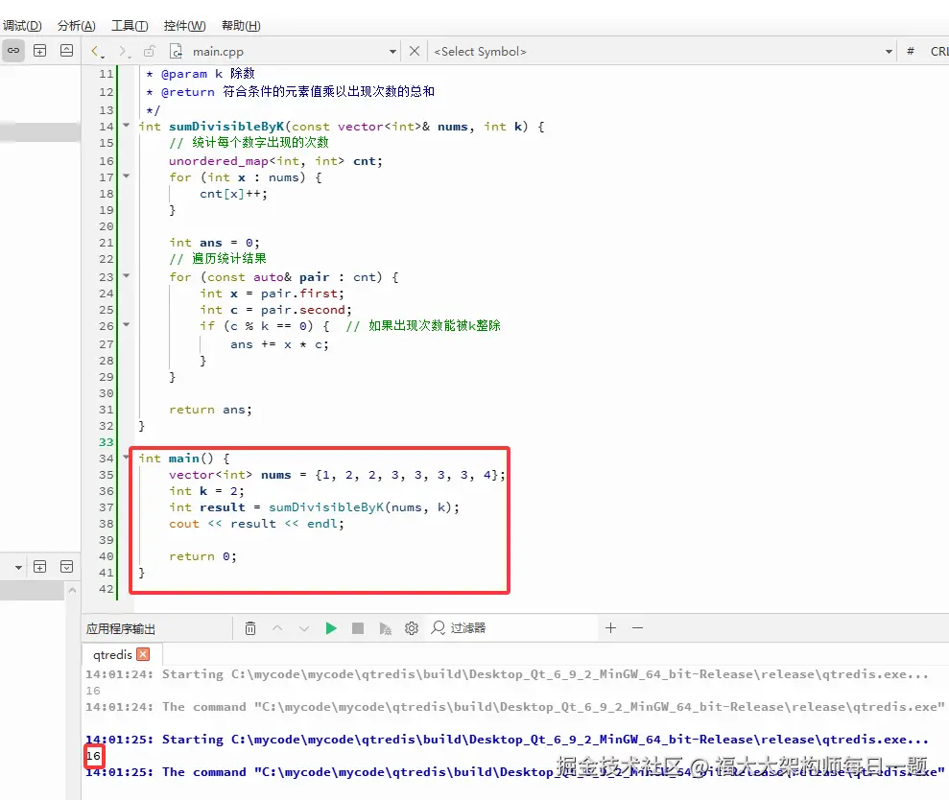
Task: Click 'int k = 2;' on line 36
Action: (x=206, y=491)
